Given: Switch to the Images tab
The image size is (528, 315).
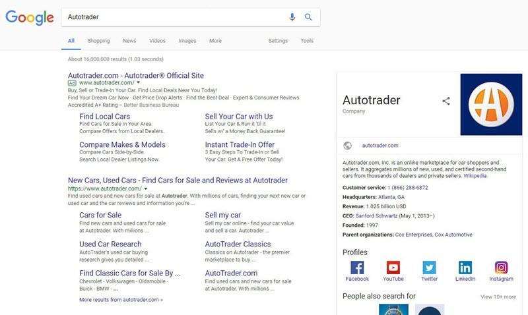Looking at the screenshot, I should pyautogui.click(x=187, y=41).
